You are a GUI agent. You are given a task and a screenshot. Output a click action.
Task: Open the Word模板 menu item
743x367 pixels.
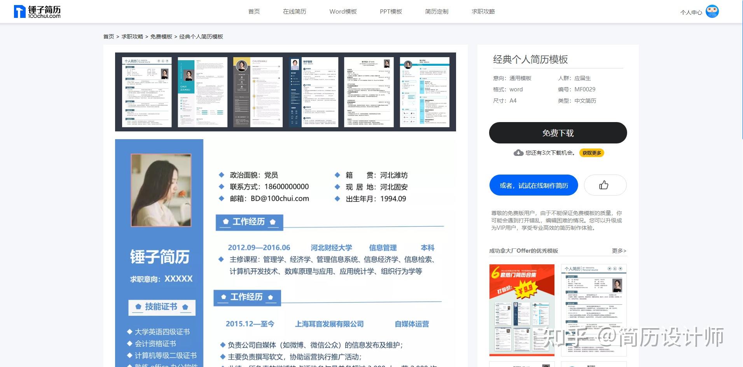pos(343,12)
